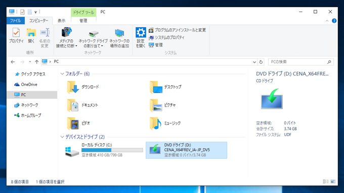The height and width of the screenshot is (193, 344).
Task: Switch to the 表示 tab
Action: pyautogui.click(x=61, y=21)
